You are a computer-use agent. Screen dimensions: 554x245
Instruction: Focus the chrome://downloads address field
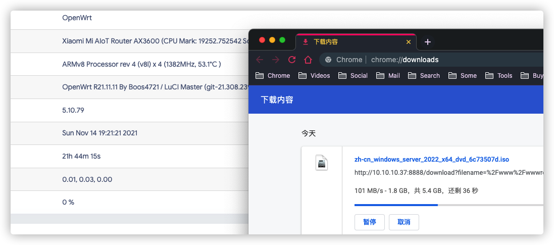431,60
